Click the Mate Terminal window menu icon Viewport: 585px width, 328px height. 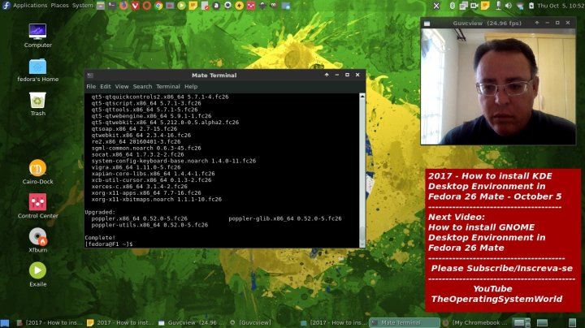pos(90,75)
